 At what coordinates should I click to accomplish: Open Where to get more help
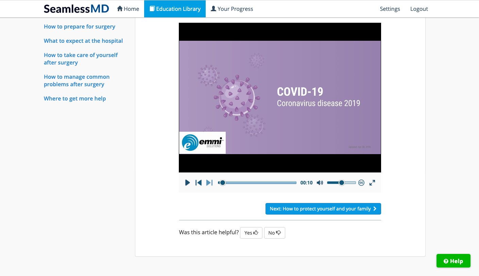click(x=75, y=98)
